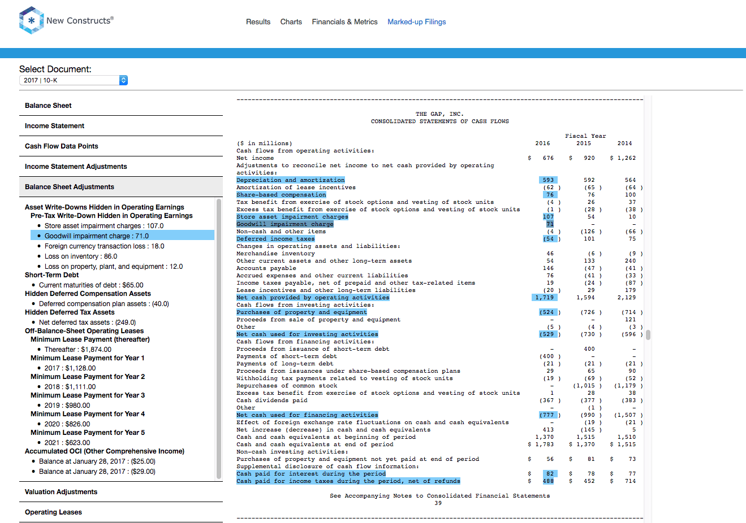Select Current maturities of debt : $65.00

(91, 285)
